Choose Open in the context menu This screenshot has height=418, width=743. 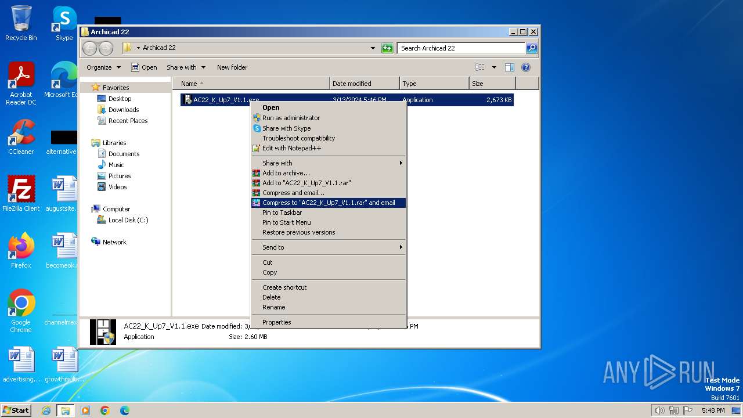[329, 107]
